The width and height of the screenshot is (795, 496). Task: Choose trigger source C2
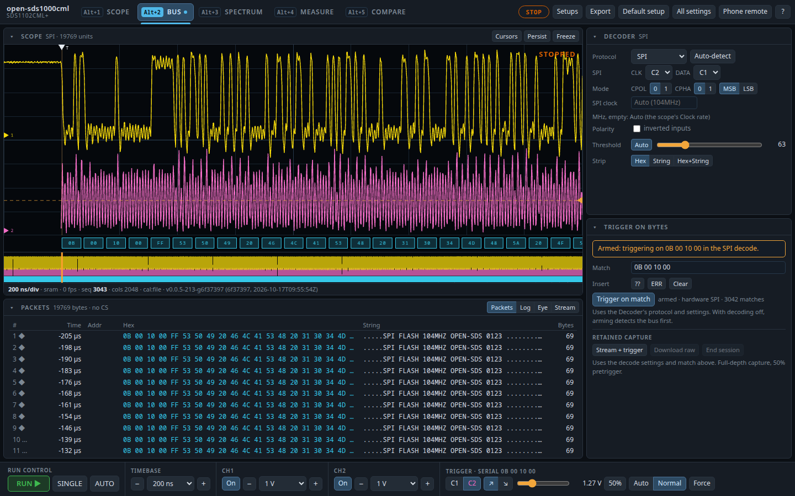point(472,483)
